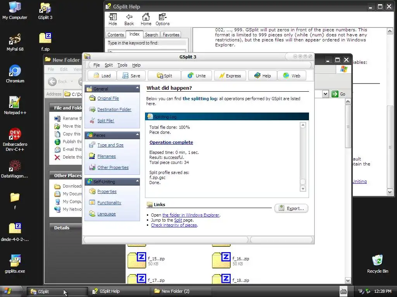Open the folder in Windows Explorer link

(x=191, y=215)
